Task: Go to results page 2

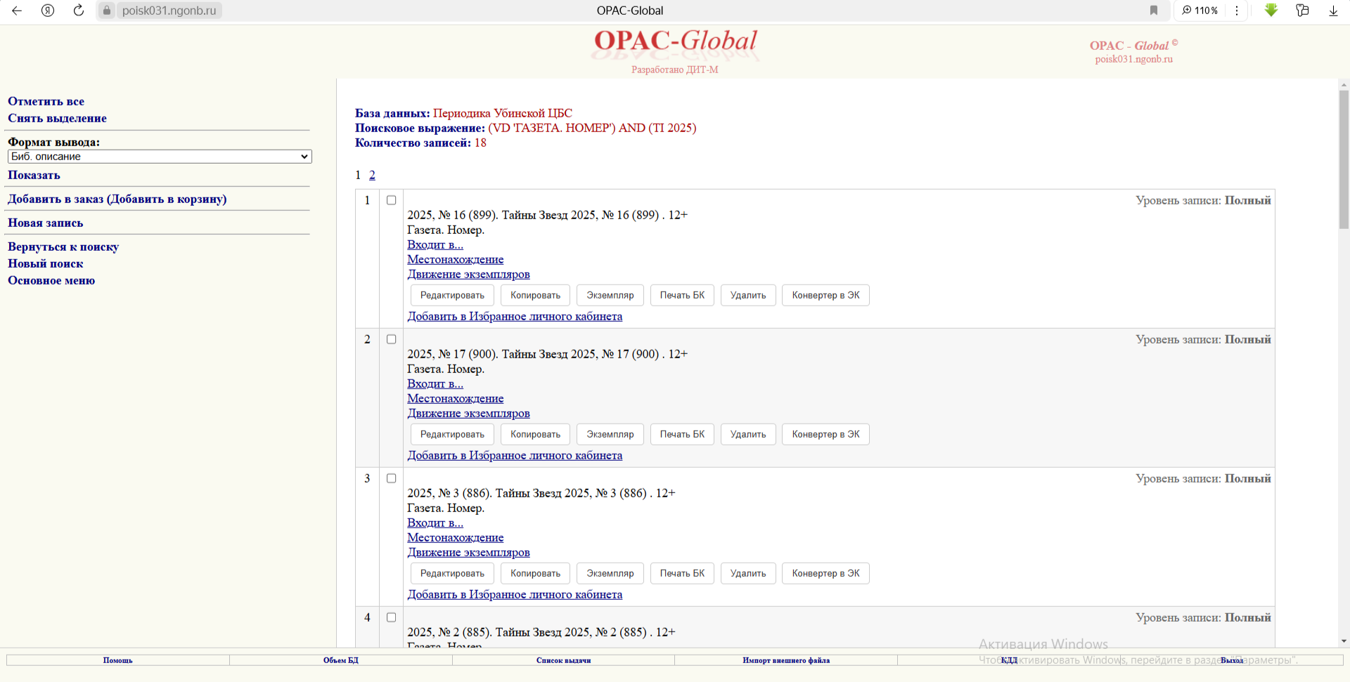Action: tap(372, 175)
